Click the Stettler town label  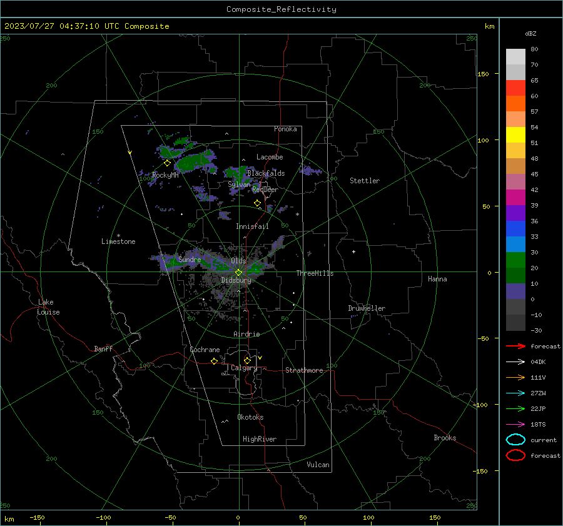(365, 181)
